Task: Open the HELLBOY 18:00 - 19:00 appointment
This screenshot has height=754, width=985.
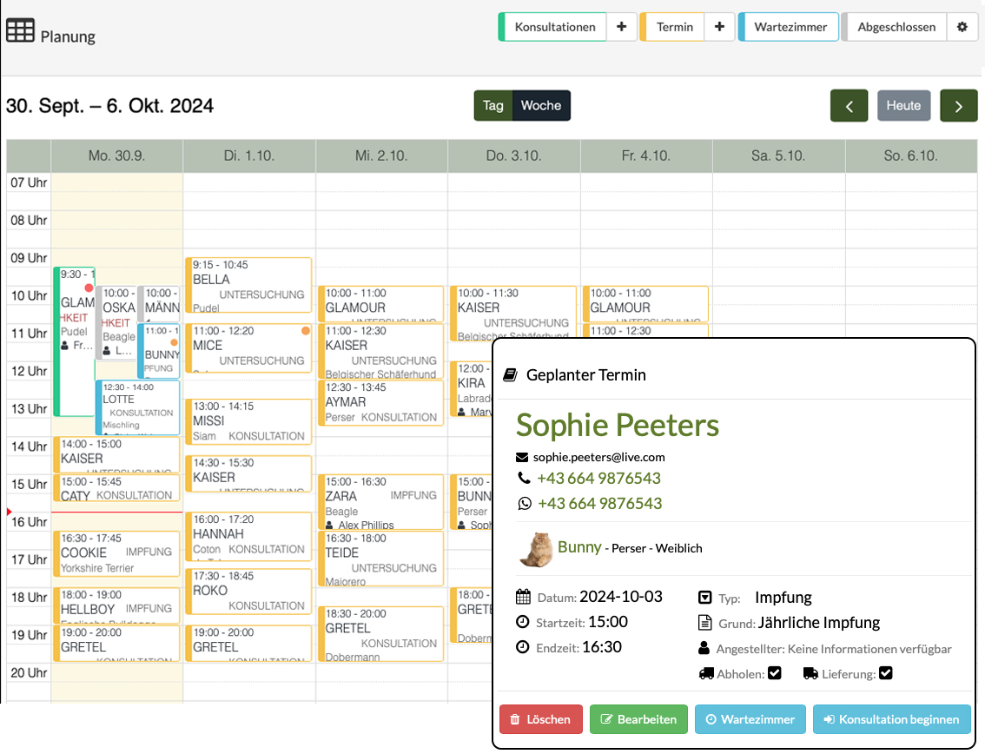Action: point(117,605)
